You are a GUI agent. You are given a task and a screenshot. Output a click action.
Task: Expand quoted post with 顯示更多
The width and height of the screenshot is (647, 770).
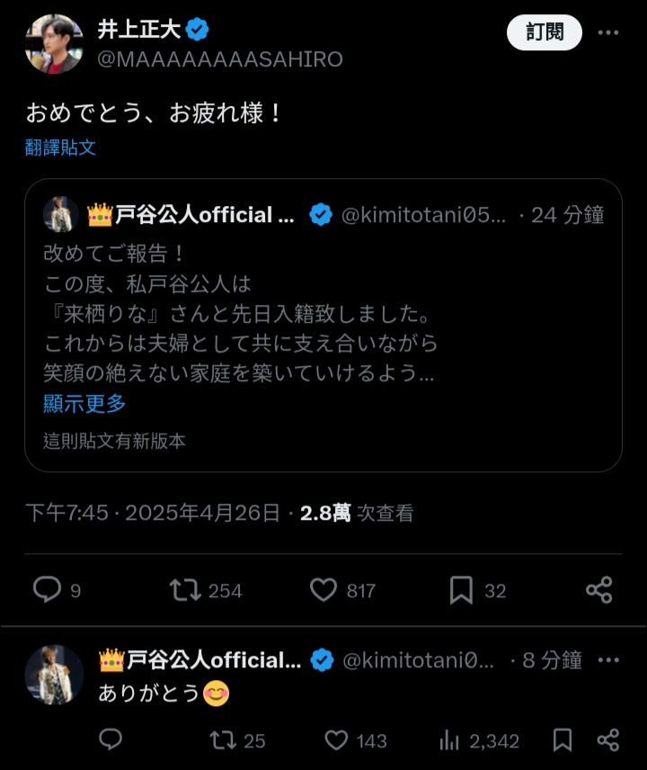(x=84, y=404)
